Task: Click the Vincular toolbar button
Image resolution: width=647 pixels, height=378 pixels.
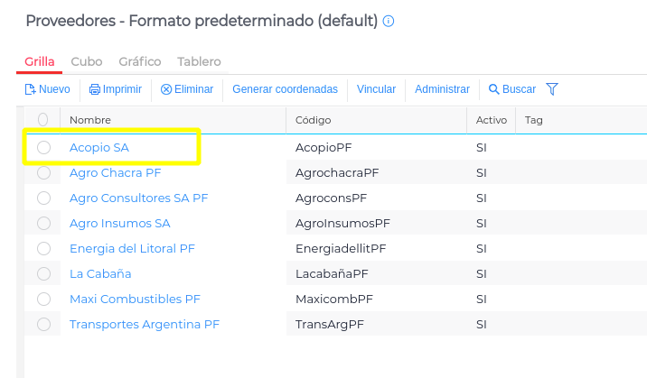Action: [377, 89]
